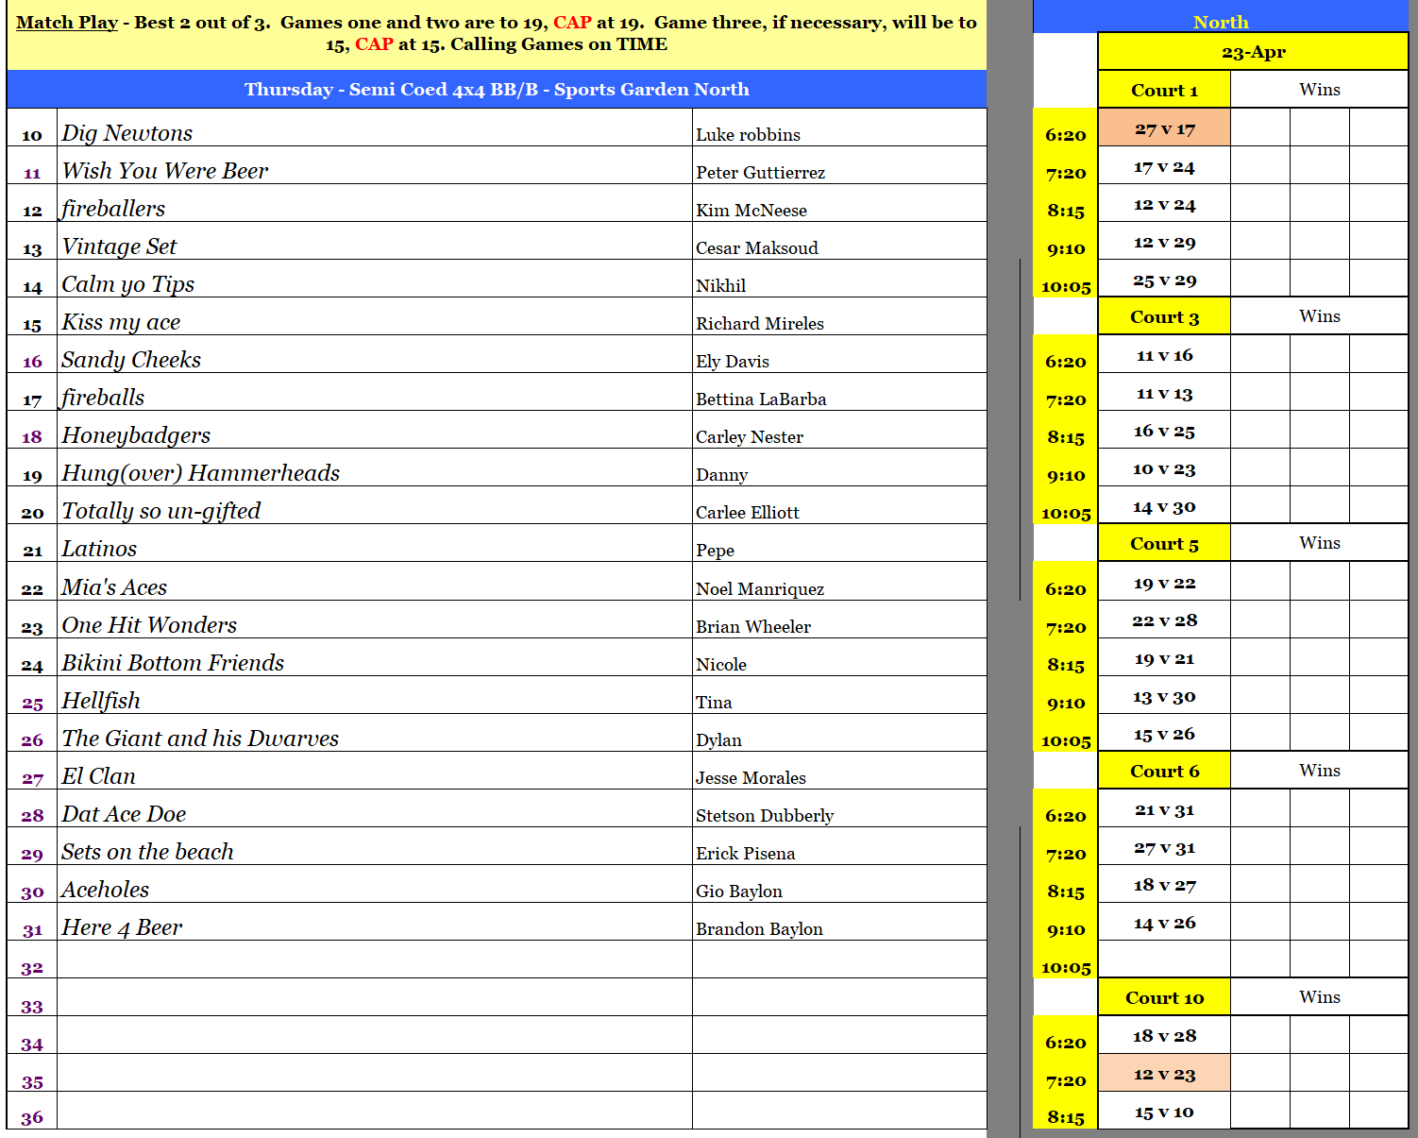This screenshot has width=1418, height=1138.
Task: Select the 19 v 22 matchup cell
Action: point(1163,584)
